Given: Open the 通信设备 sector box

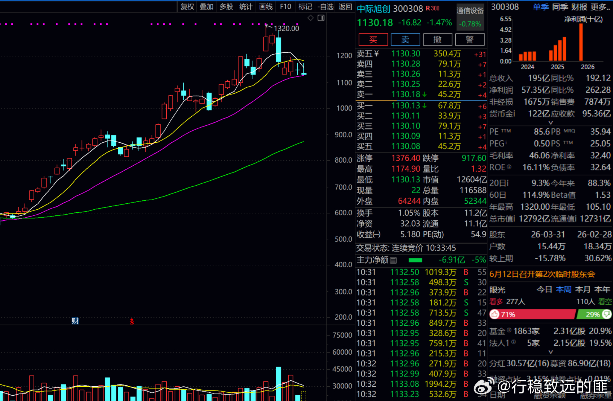Looking at the screenshot, I should click(470, 17).
